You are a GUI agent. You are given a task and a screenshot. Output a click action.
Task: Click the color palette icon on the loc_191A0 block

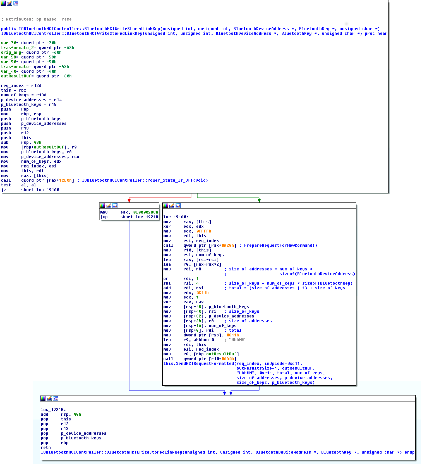point(165,206)
